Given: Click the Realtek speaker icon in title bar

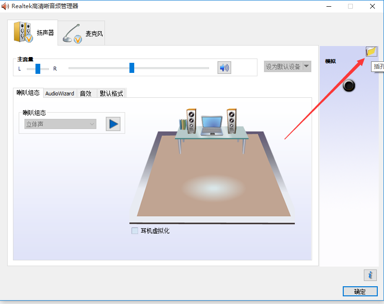Looking at the screenshot, I should pyautogui.click(x=5, y=6).
